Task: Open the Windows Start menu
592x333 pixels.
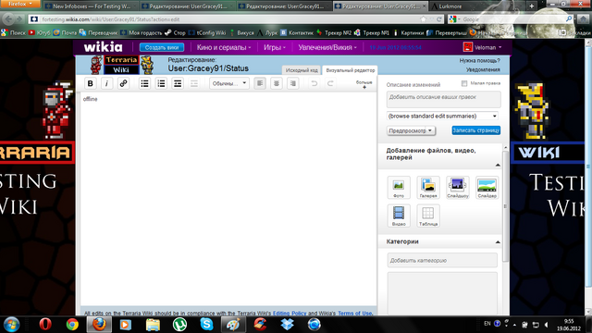Action: 11,325
